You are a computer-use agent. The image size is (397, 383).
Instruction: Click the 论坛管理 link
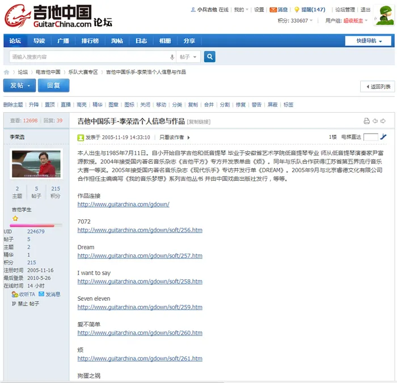(345, 10)
